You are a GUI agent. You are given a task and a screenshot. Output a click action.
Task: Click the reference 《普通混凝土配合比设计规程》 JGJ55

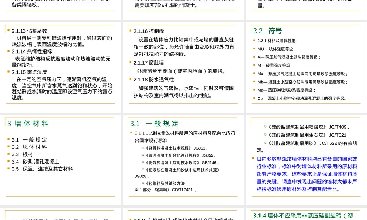coord(181,155)
